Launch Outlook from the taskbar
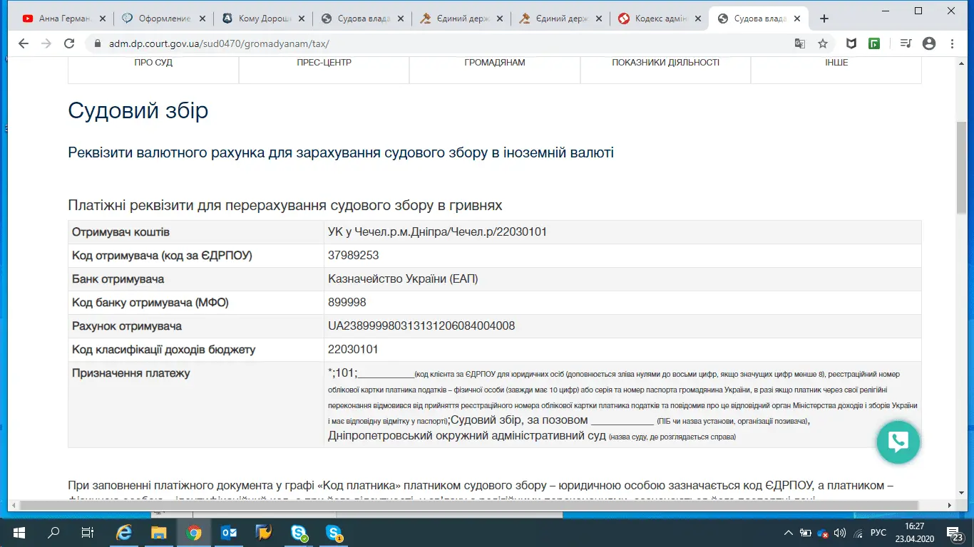 point(229,532)
